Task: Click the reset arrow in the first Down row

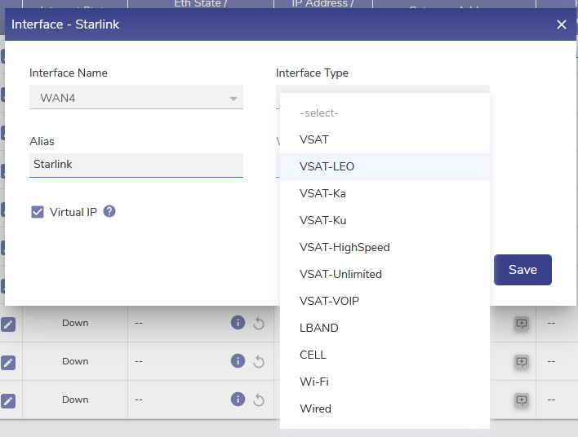Action: tap(259, 324)
